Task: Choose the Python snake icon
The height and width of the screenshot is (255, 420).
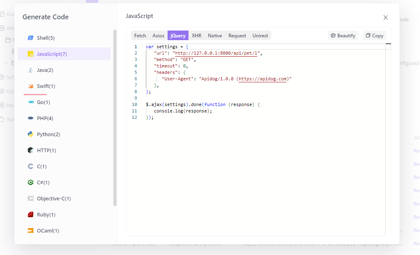Action: pos(31,134)
